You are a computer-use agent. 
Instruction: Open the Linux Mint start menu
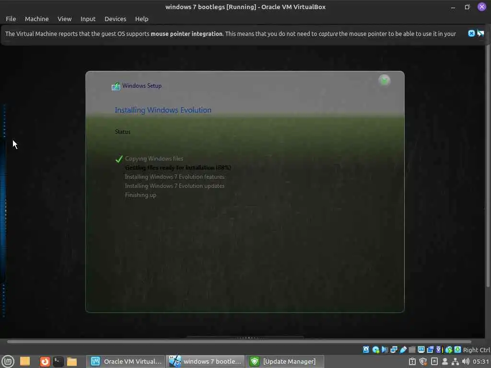8,361
